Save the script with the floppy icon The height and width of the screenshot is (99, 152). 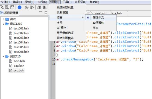pos(12,7)
